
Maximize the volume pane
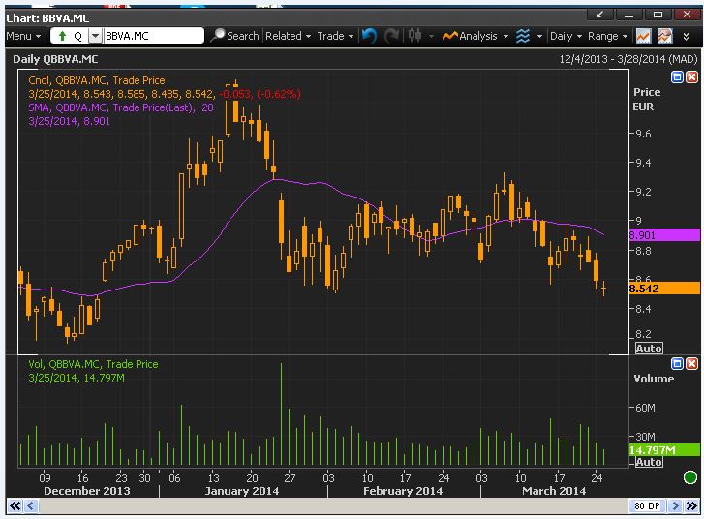coord(677,363)
